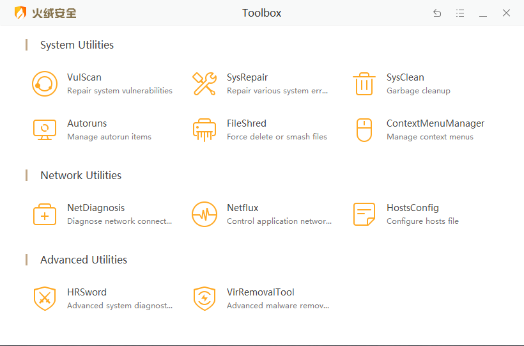Click the FileShred shredder icon

204,130
